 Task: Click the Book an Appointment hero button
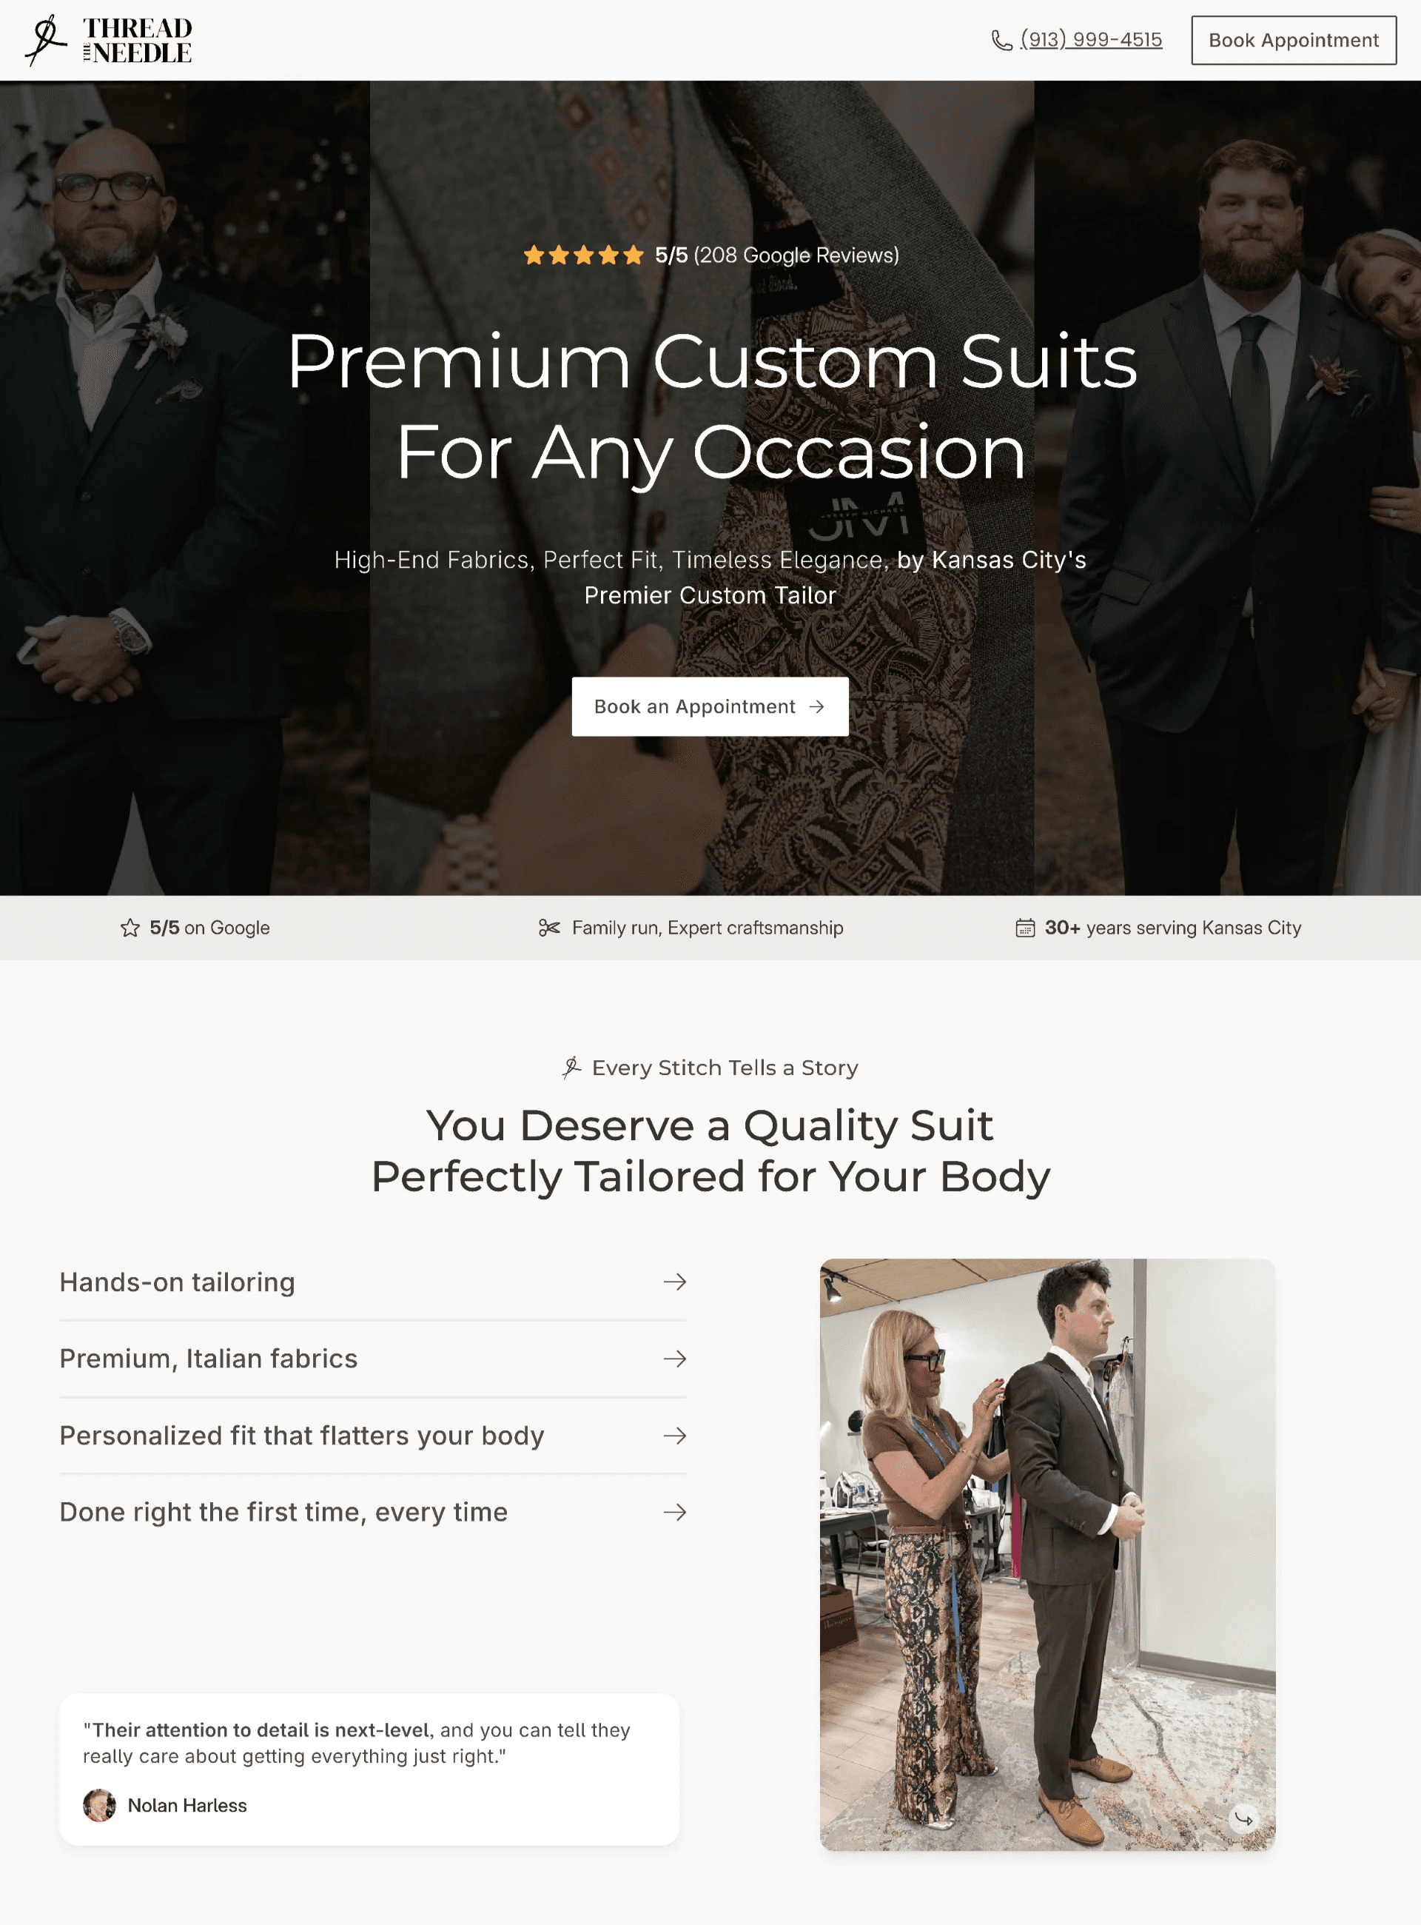click(710, 706)
